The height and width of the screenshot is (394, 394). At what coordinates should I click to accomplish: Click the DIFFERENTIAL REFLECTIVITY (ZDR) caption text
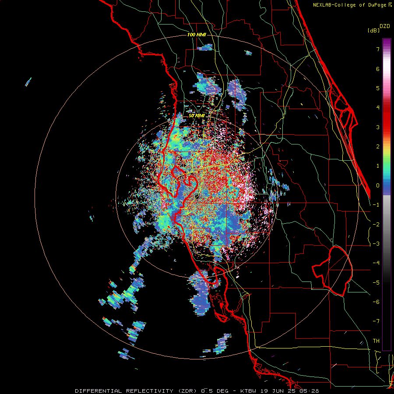click(x=137, y=391)
